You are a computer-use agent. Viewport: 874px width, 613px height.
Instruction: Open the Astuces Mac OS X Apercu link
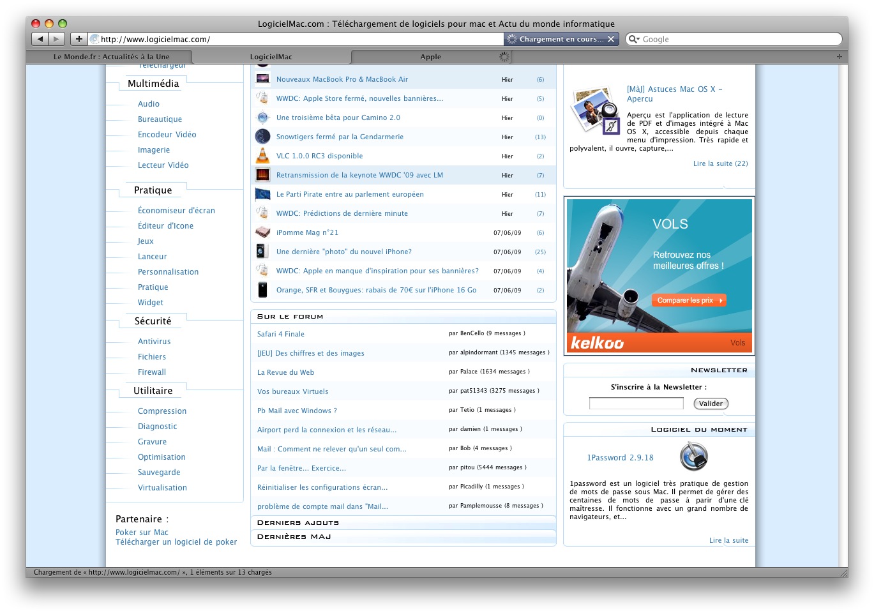(x=675, y=94)
